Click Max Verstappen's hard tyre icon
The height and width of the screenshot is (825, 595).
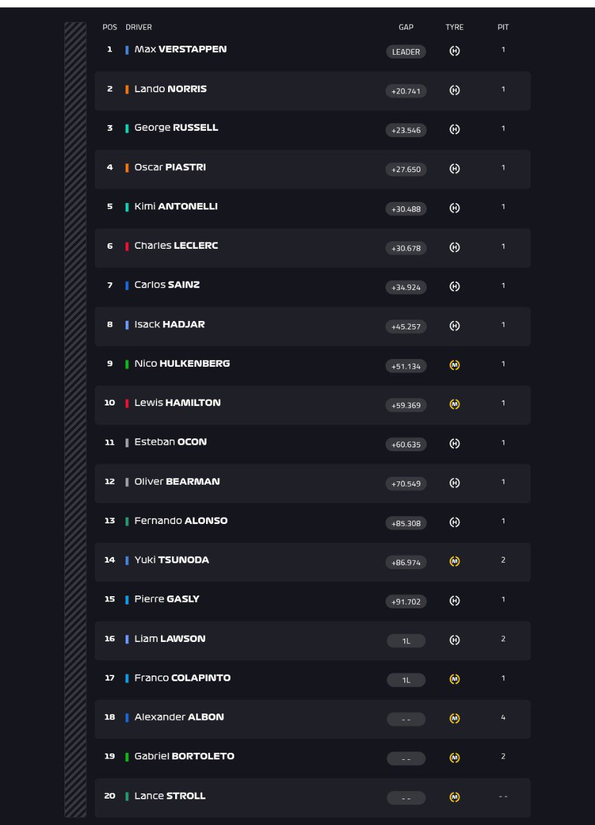pyautogui.click(x=455, y=51)
